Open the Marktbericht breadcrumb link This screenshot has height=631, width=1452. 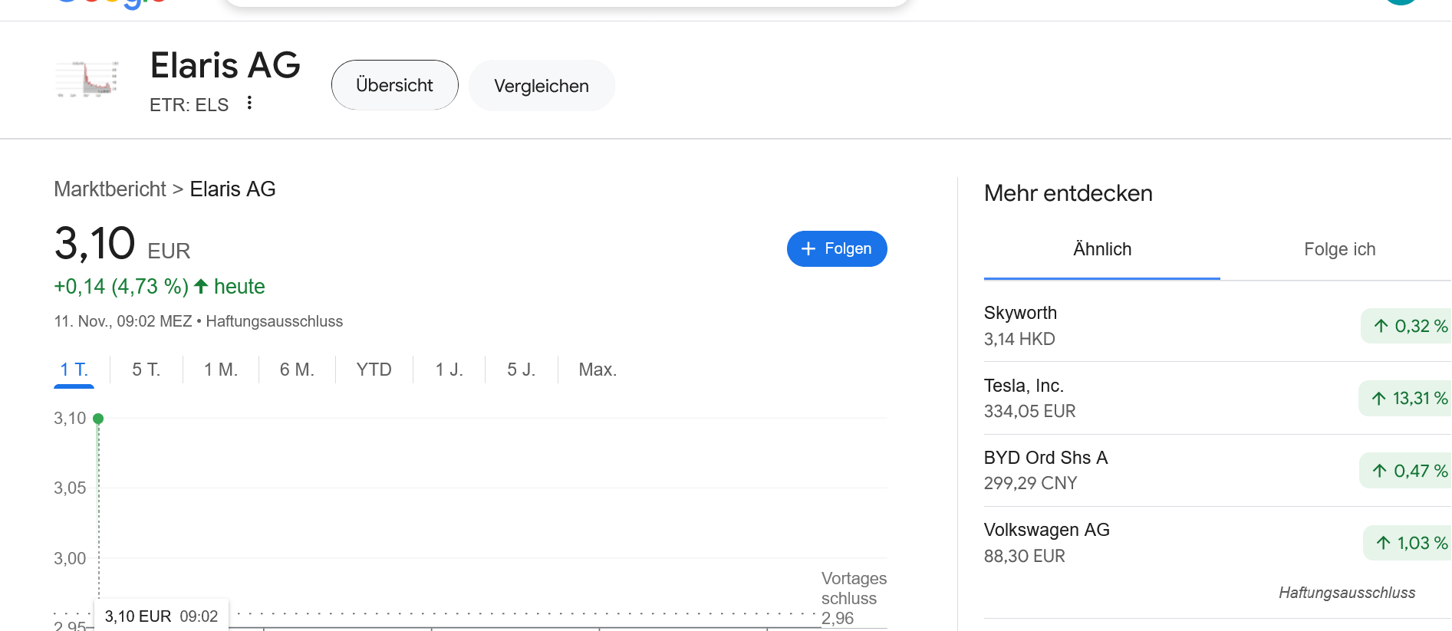(110, 189)
